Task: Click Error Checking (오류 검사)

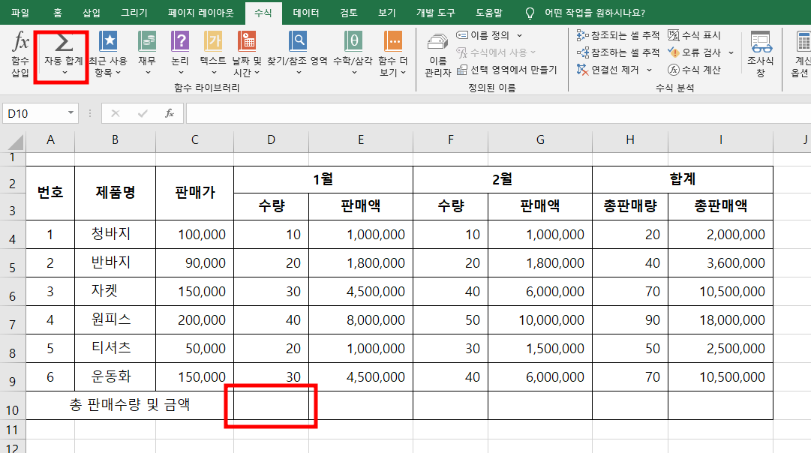Action: click(694, 52)
